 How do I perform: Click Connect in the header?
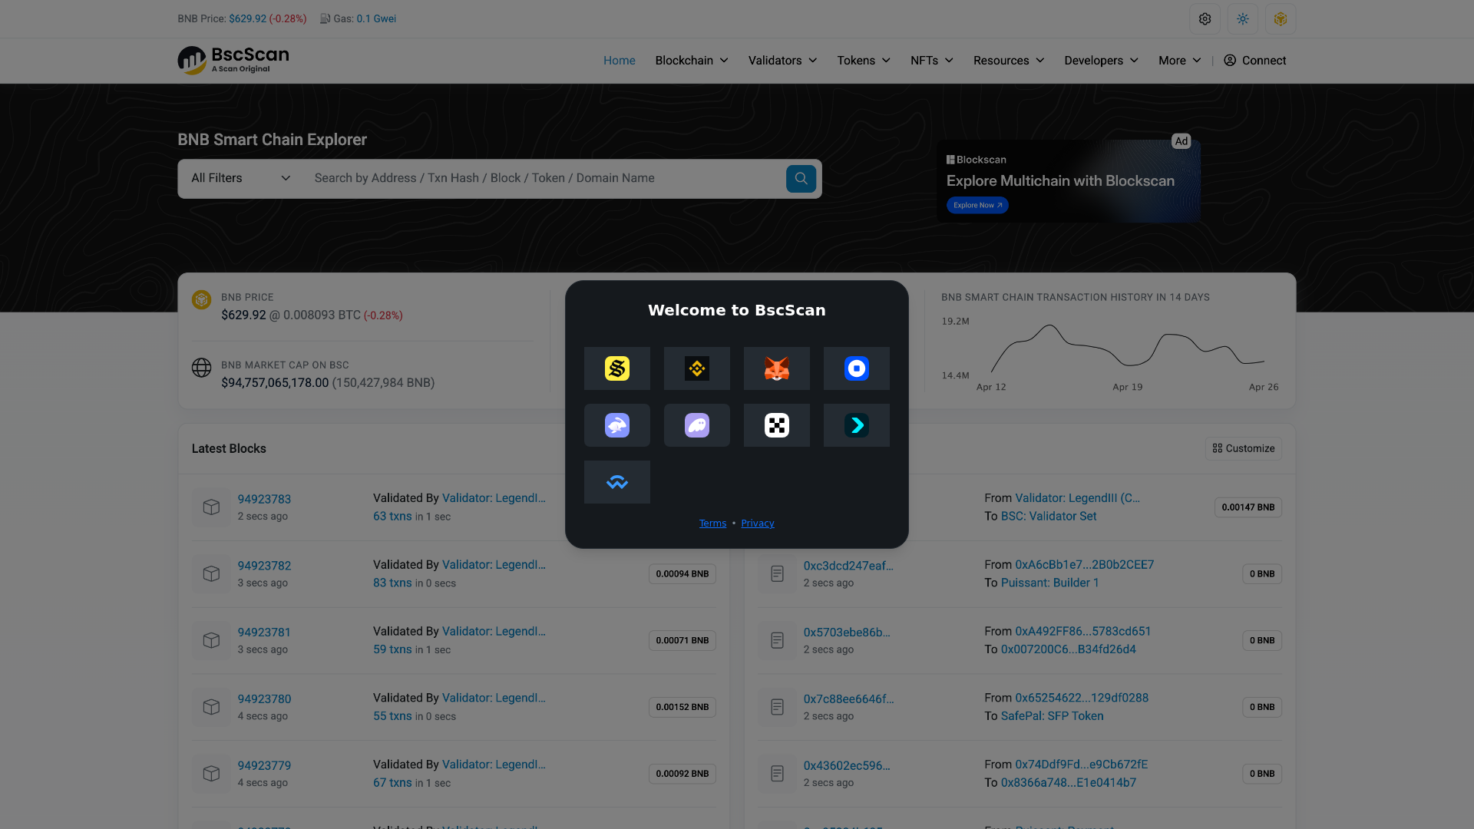[x=1254, y=61]
